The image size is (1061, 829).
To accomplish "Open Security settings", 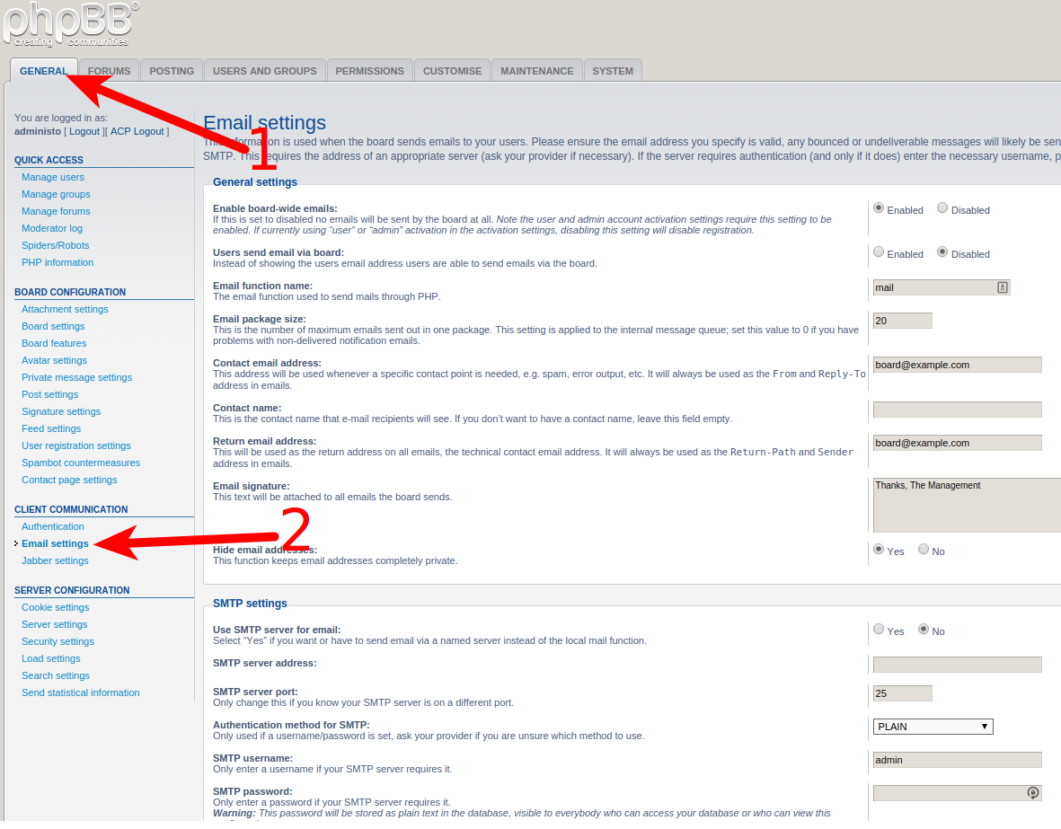I will (57, 641).
